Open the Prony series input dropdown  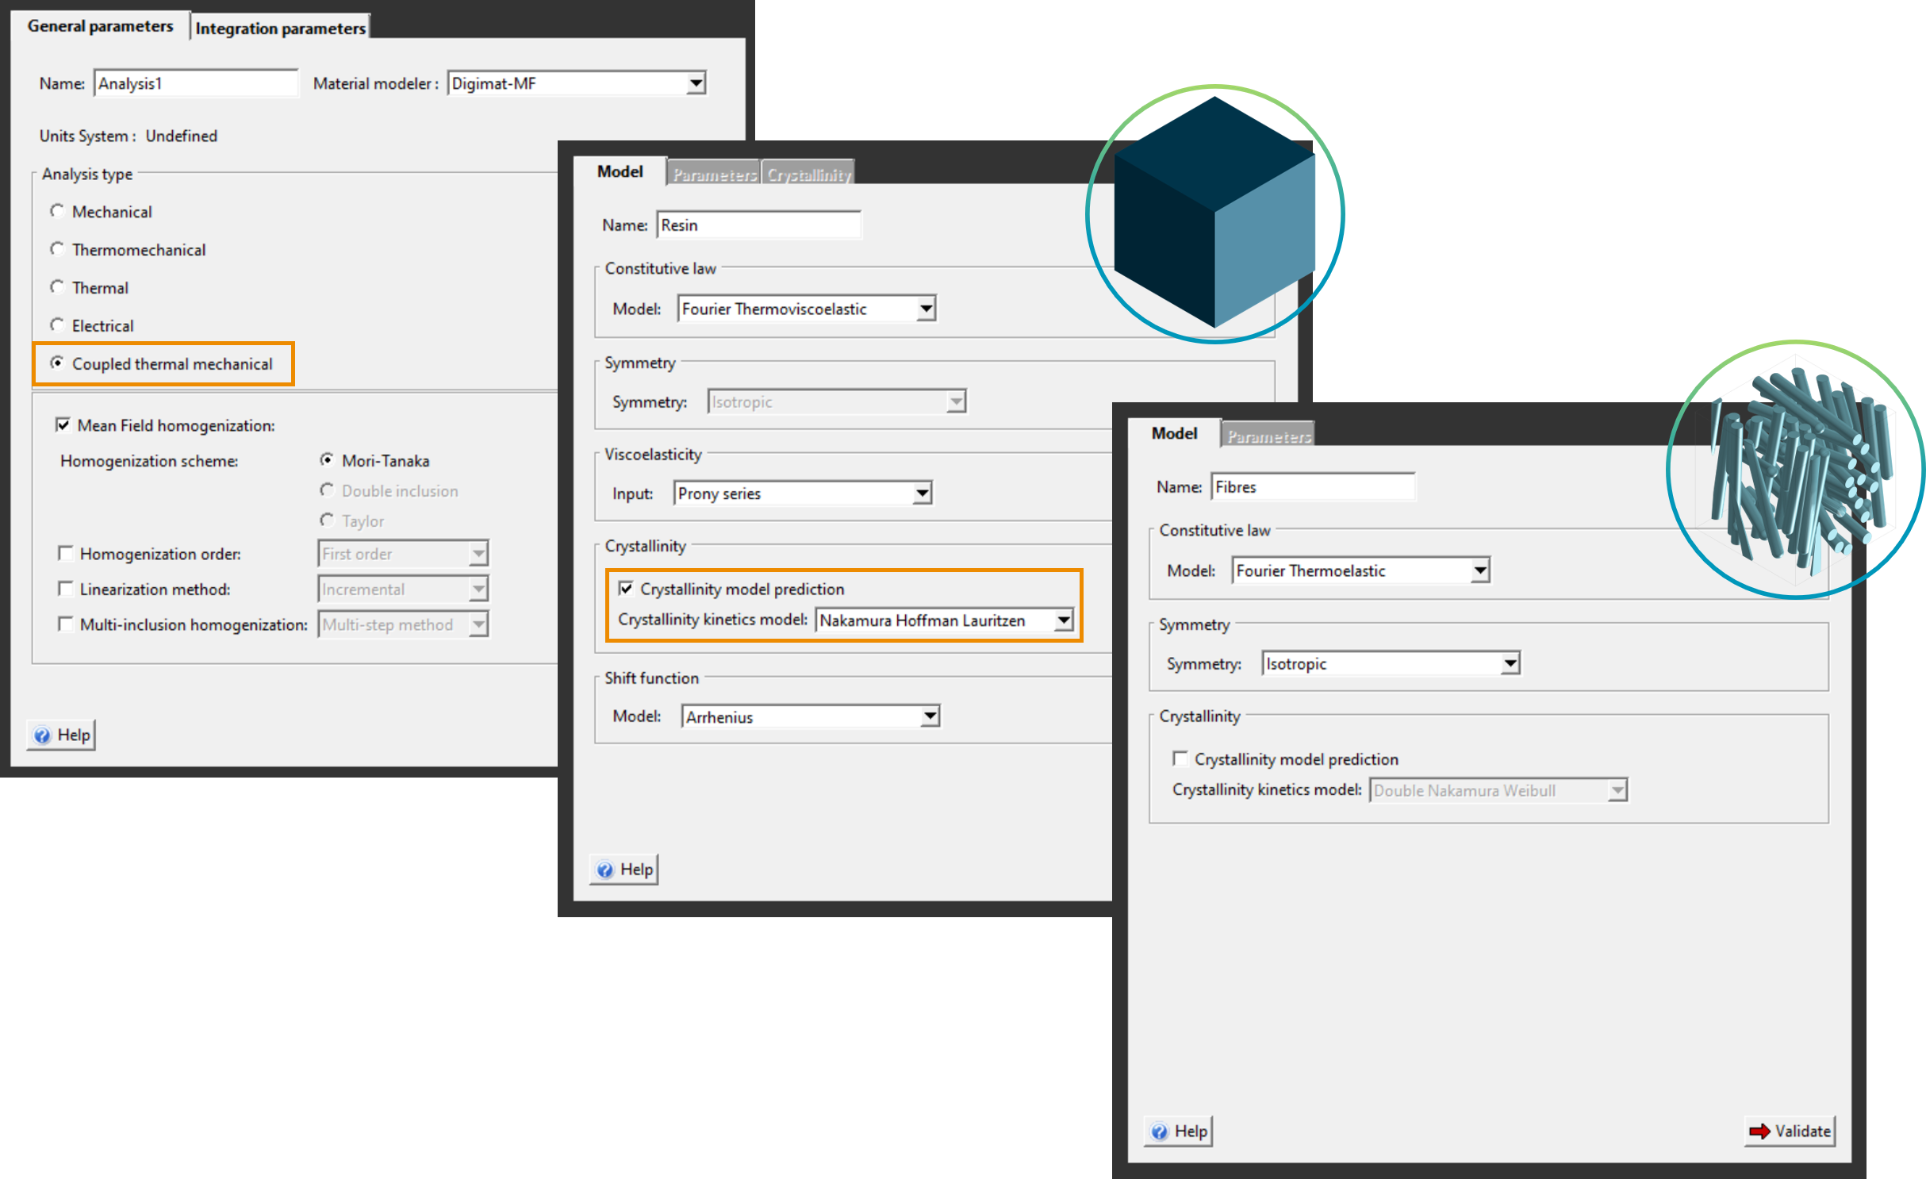pyautogui.click(x=803, y=493)
